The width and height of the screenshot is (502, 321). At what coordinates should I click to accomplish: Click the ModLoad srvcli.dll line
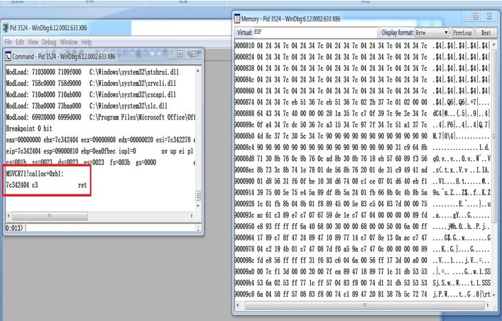point(91,83)
